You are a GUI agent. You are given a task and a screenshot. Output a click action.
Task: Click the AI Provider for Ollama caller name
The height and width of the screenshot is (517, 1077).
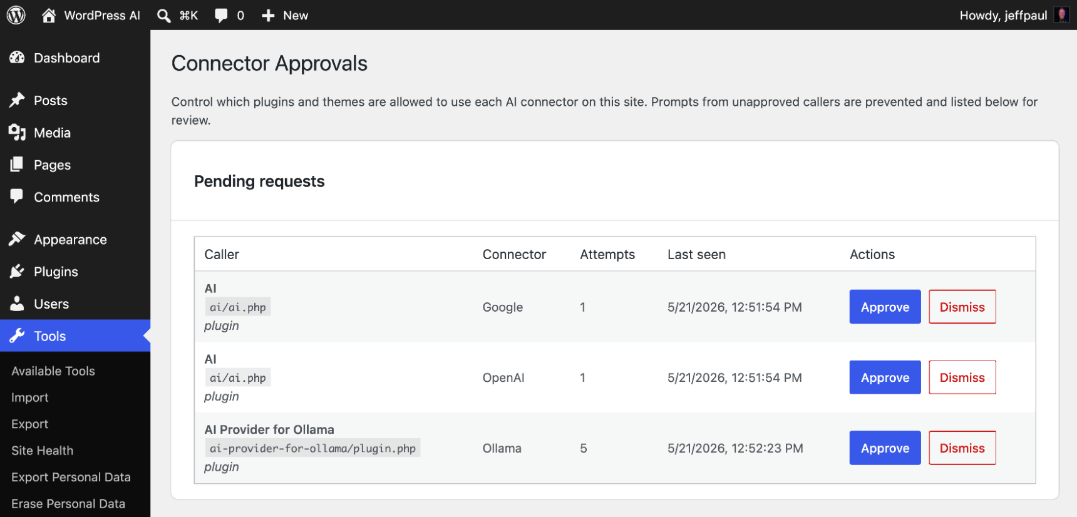click(269, 429)
